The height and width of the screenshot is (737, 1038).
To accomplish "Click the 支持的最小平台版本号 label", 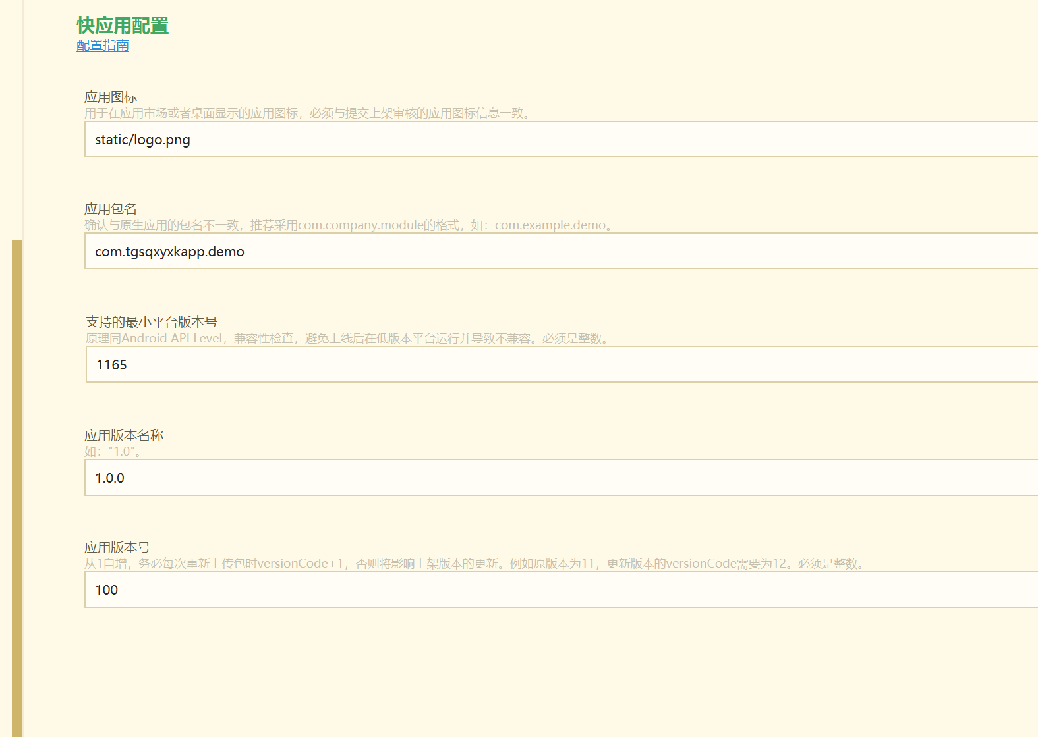I will click(x=152, y=322).
